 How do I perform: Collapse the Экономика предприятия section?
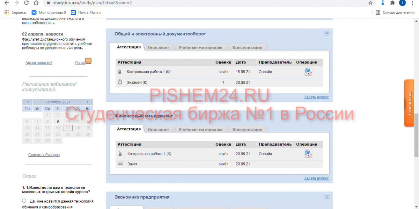(x=327, y=197)
